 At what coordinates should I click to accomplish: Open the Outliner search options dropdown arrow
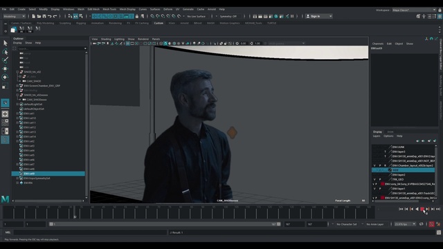(x=85, y=48)
